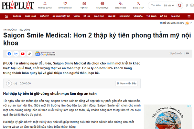The height and width of the screenshot is (129, 194).
Task: Open Thị trường - Tiêu dùng category link
Action: click(x=16, y=30)
